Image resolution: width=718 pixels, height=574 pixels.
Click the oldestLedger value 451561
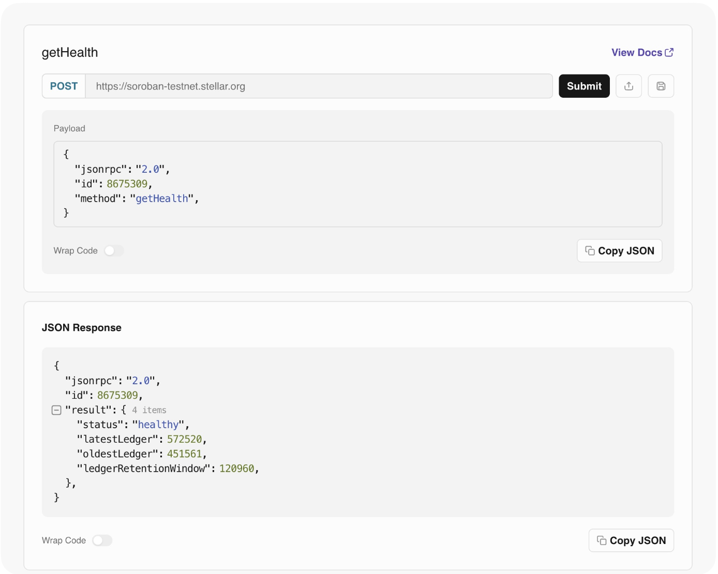pyautogui.click(x=184, y=454)
